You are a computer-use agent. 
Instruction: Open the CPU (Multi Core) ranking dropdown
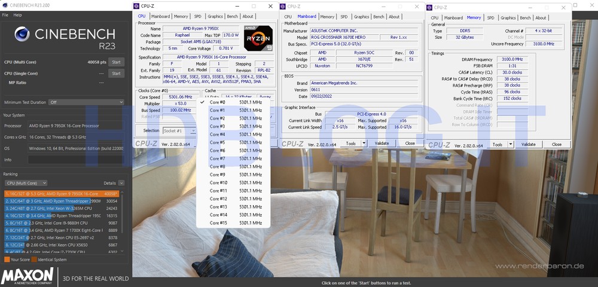pyautogui.click(x=26, y=183)
